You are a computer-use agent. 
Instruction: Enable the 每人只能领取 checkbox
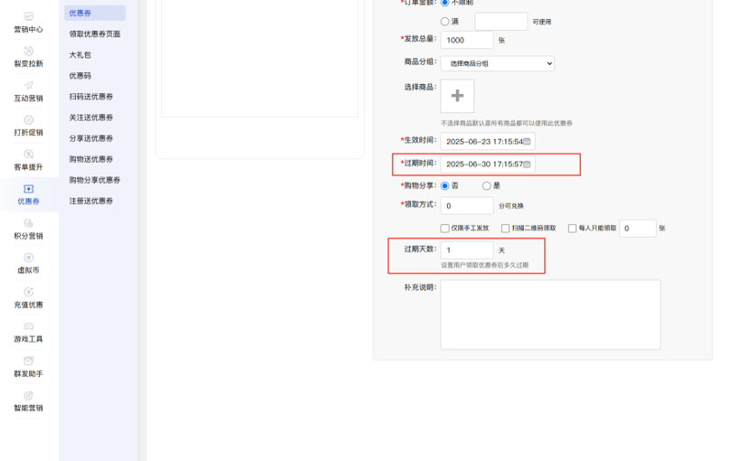[x=572, y=229]
